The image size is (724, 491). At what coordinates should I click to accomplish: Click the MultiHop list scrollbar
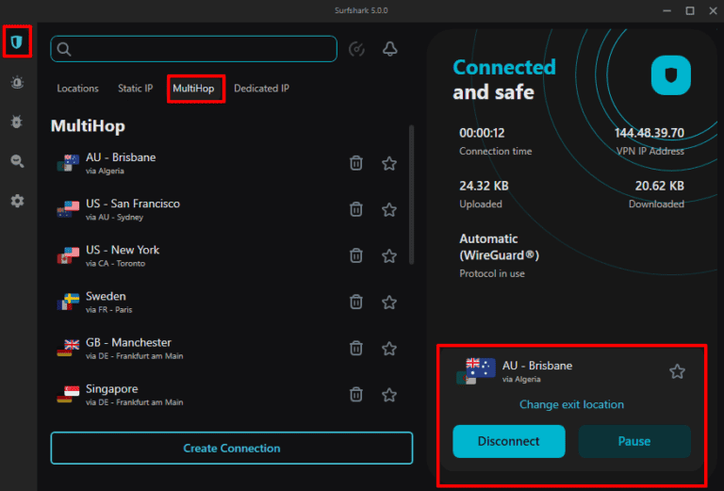click(x=411, y=195)
